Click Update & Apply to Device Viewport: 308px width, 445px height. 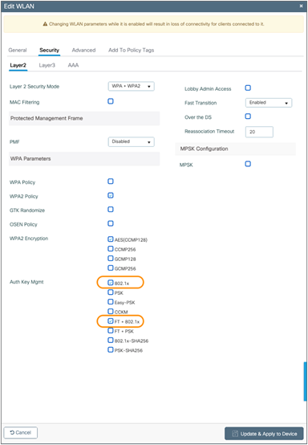(264, 434)
